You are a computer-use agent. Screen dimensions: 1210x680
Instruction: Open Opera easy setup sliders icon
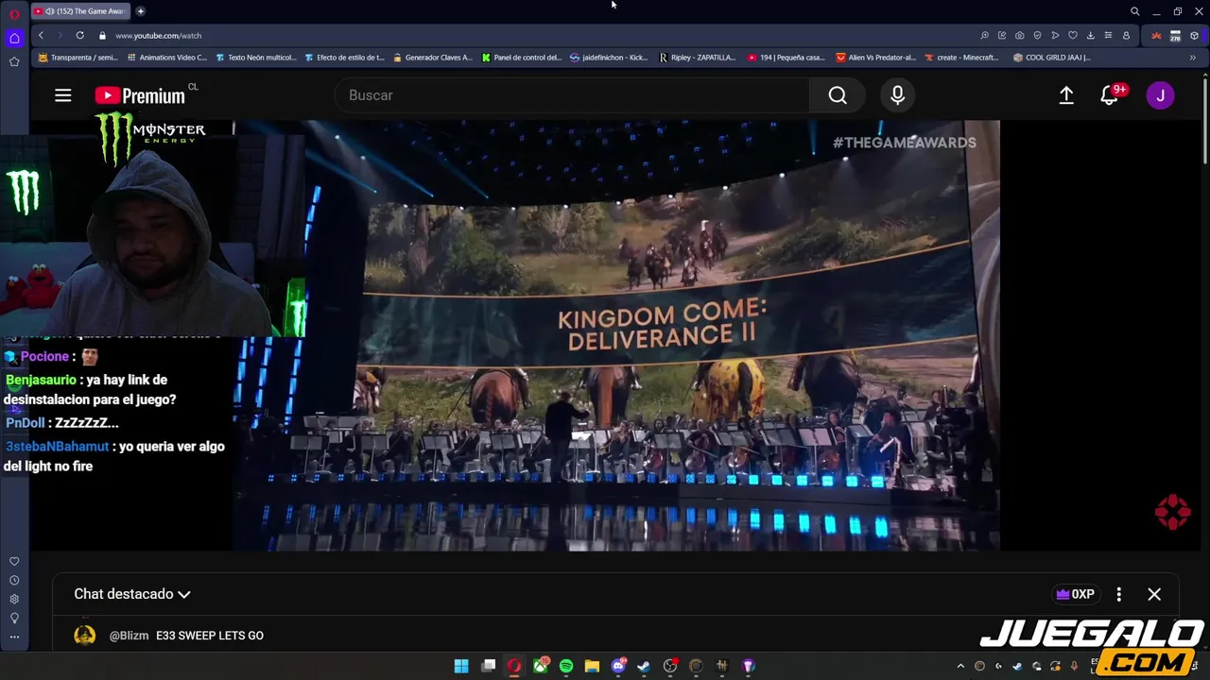1108,35
